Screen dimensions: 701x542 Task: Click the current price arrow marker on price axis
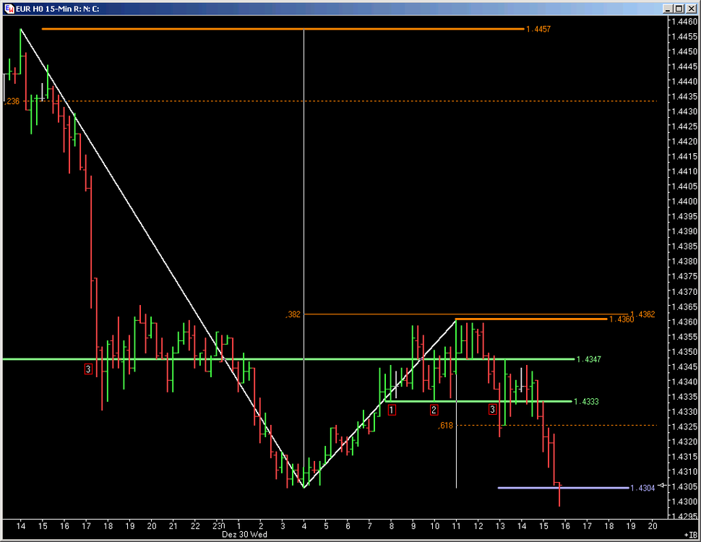click(x=662, y=485)
